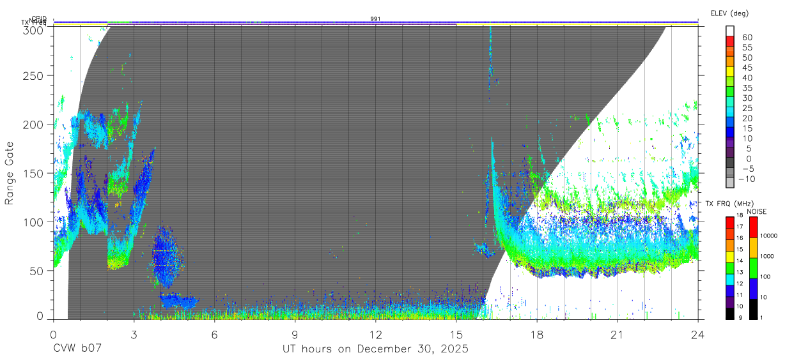Click the hour tick label '18' on time axis
This screenshot has height=362, width=785.
point(537,335)
